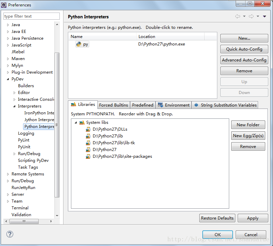
Task: Click the help question mark icon
Action: (x=10, y=234)
